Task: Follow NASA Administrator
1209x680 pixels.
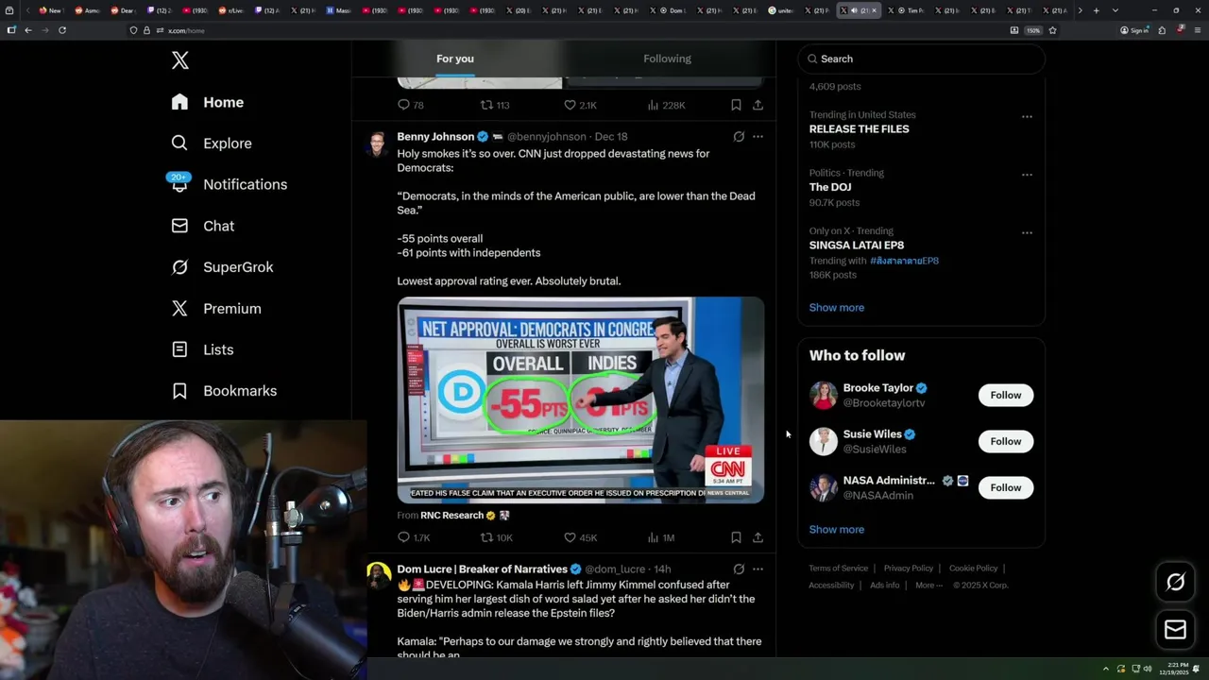Action: point(1005,487)
